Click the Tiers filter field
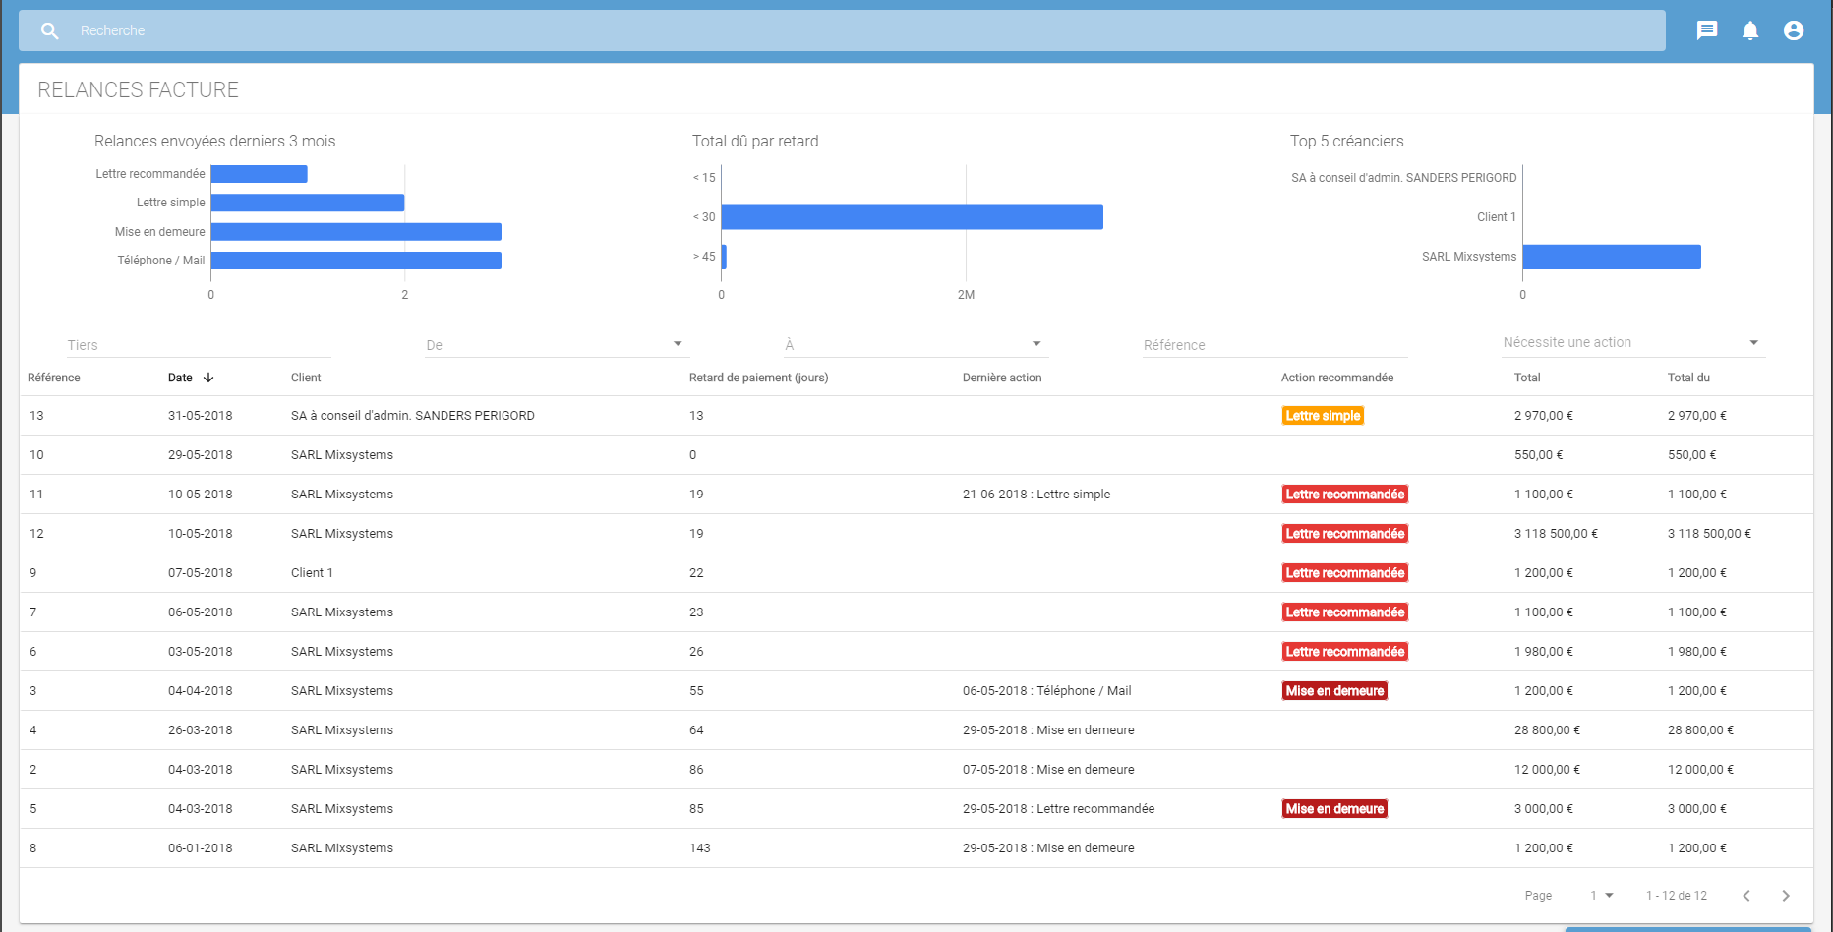Image resolution: width=1833 pixels, height=932 pixels. click(x=199, y=345)
